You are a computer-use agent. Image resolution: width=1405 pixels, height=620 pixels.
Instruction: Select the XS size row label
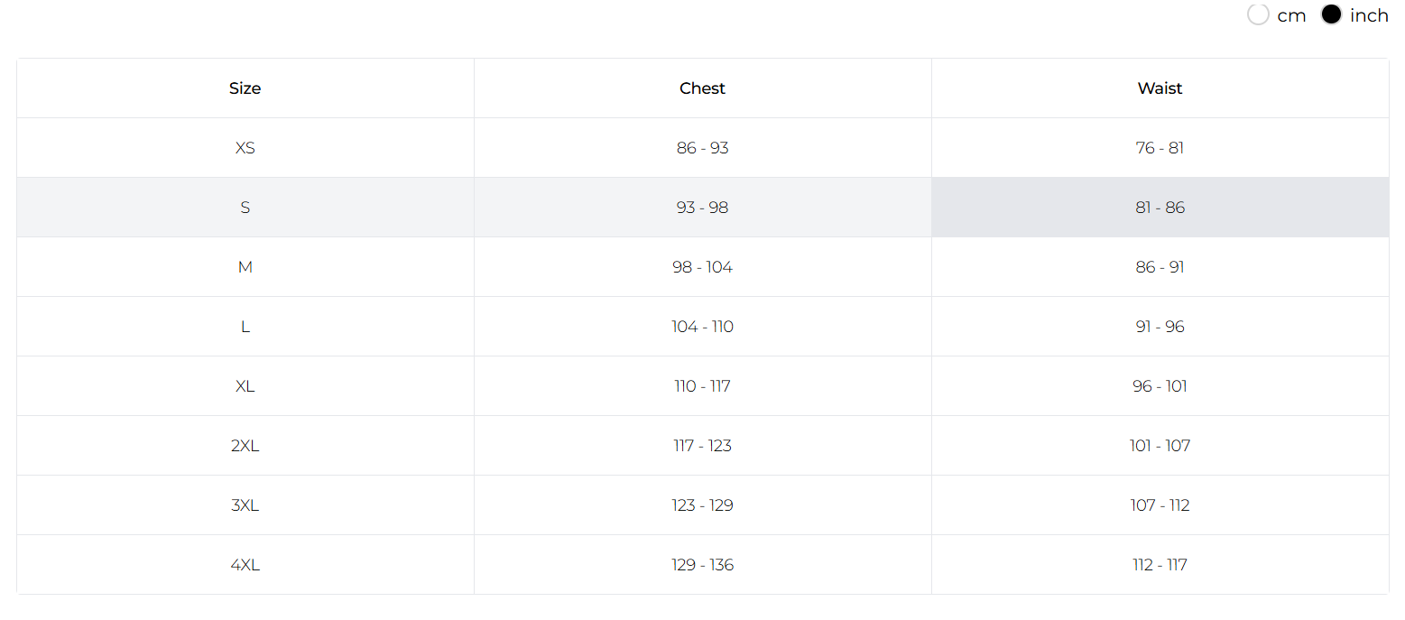[x=245, y=148]
